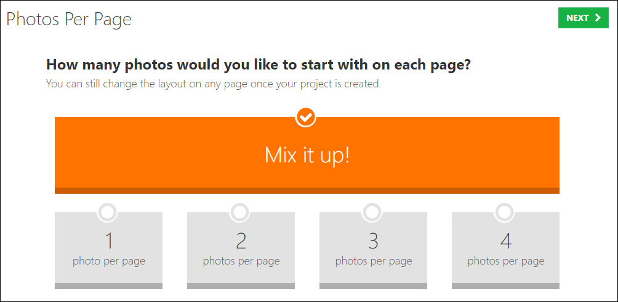Click the Photos Per Page heading
Viewport: 618px width, 302px height.
click(x=69, y=19)
